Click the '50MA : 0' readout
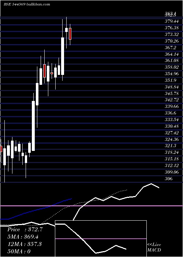This screenshot has width=183, height=257. coord(19,251)
